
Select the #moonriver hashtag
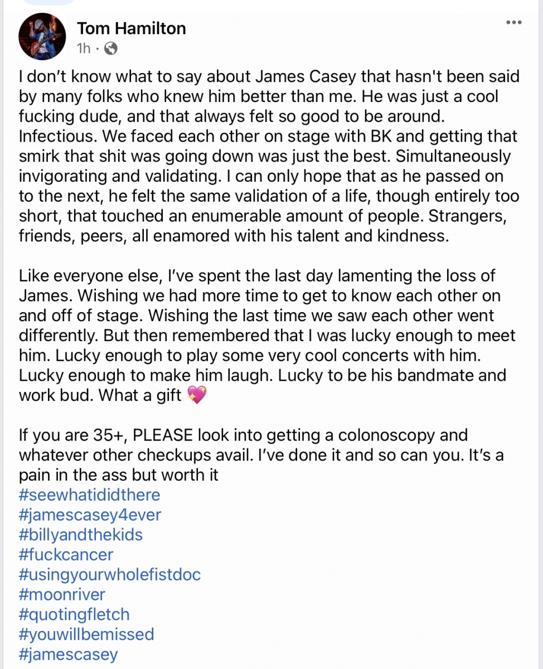(x=62, y=594)
